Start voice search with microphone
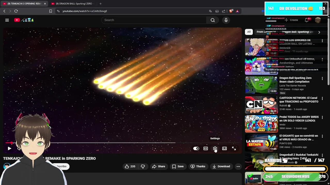Viewport: 330px width, 185px height. 226,20
